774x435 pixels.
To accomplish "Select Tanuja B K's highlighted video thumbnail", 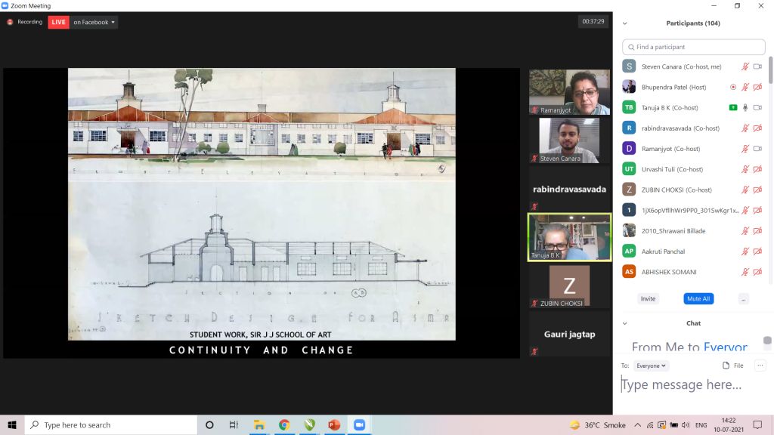I will pos(570,237).
